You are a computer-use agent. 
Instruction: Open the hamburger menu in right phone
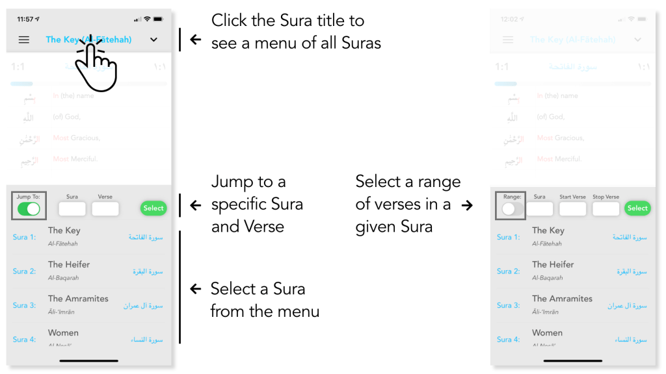click(508, 40)
